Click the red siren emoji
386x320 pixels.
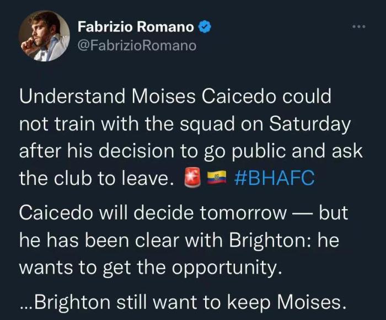point(193,178)
